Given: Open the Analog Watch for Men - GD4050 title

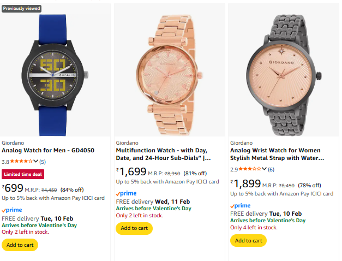Looking at the screenshot, I should click(x=47, y=150).
